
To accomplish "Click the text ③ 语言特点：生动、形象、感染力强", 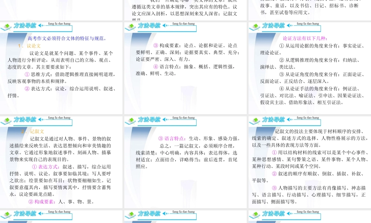I will pos(199,139).
